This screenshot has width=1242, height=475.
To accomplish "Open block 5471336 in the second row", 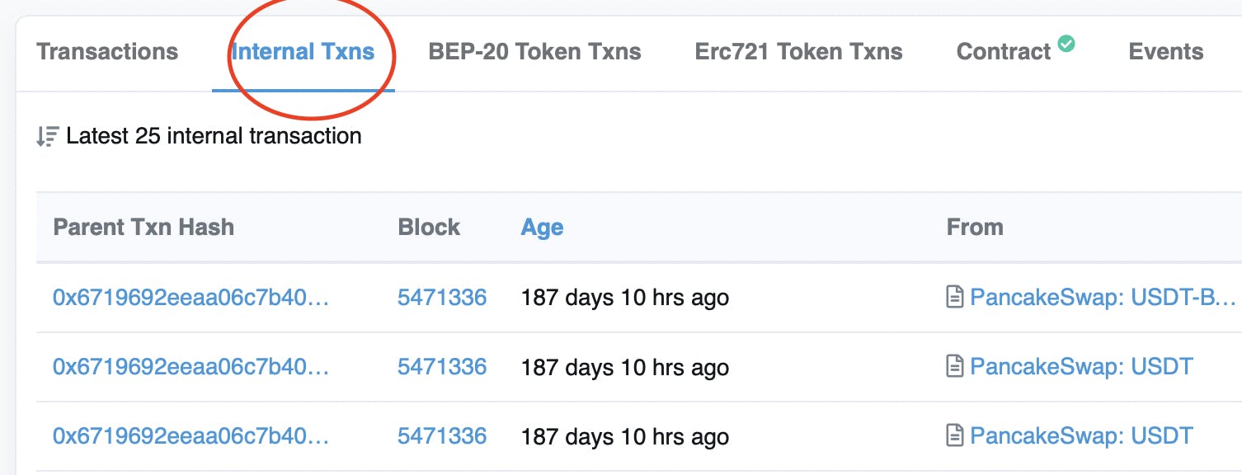I will [442, 366].
